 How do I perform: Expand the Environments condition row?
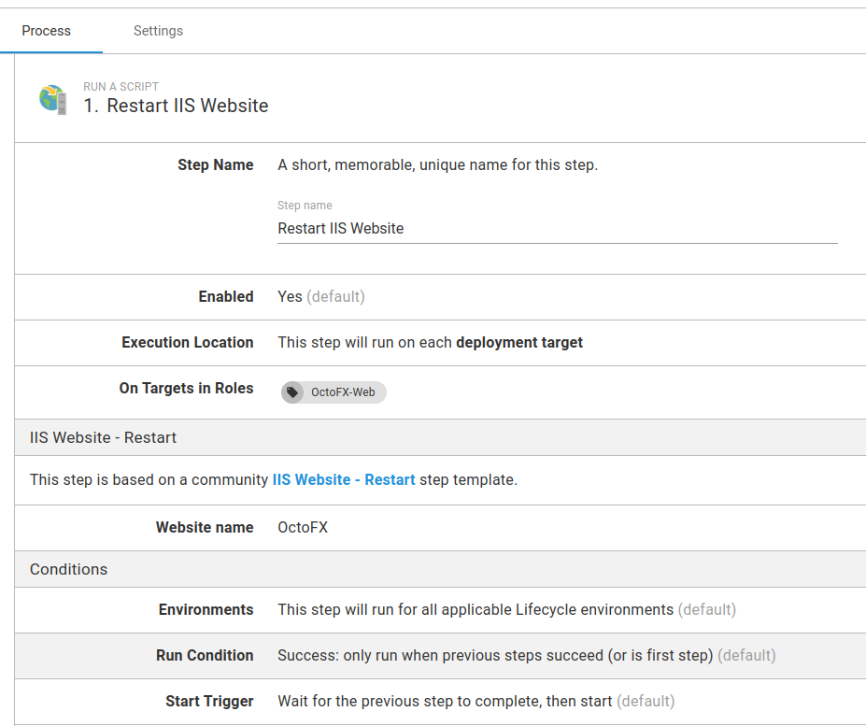point(206,610)
